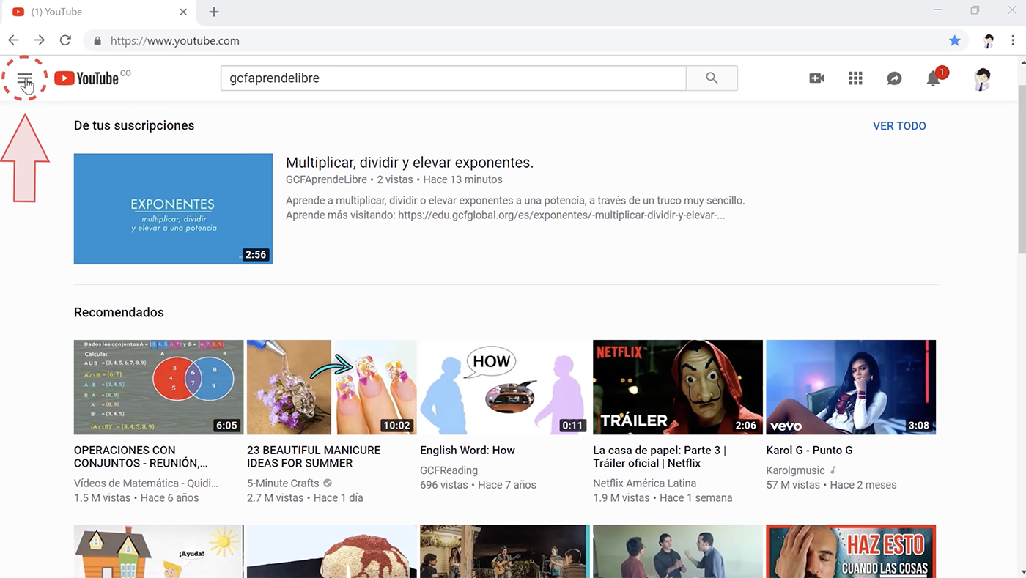Open the notifications bell
The height and width of the screenshot is (578, 1026).
coord(933,78)
